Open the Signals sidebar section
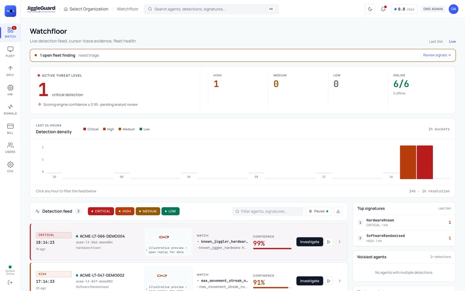Screen dimensions: 465x291 10,109
